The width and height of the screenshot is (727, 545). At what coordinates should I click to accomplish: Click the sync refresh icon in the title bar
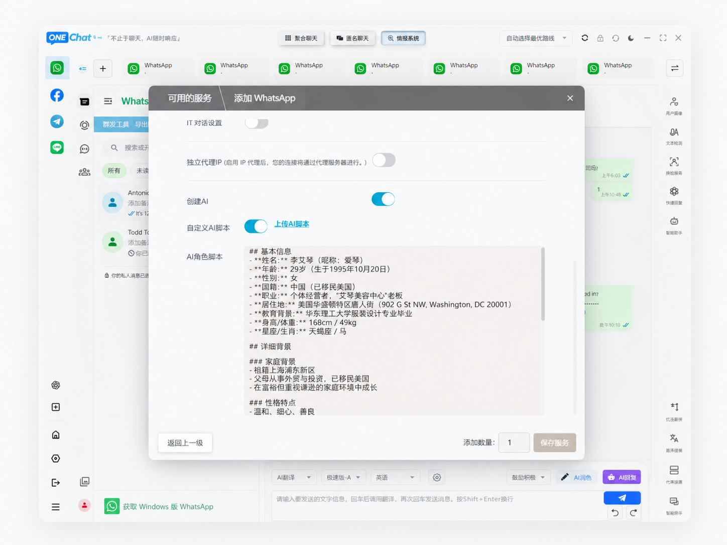pos(585,38)
